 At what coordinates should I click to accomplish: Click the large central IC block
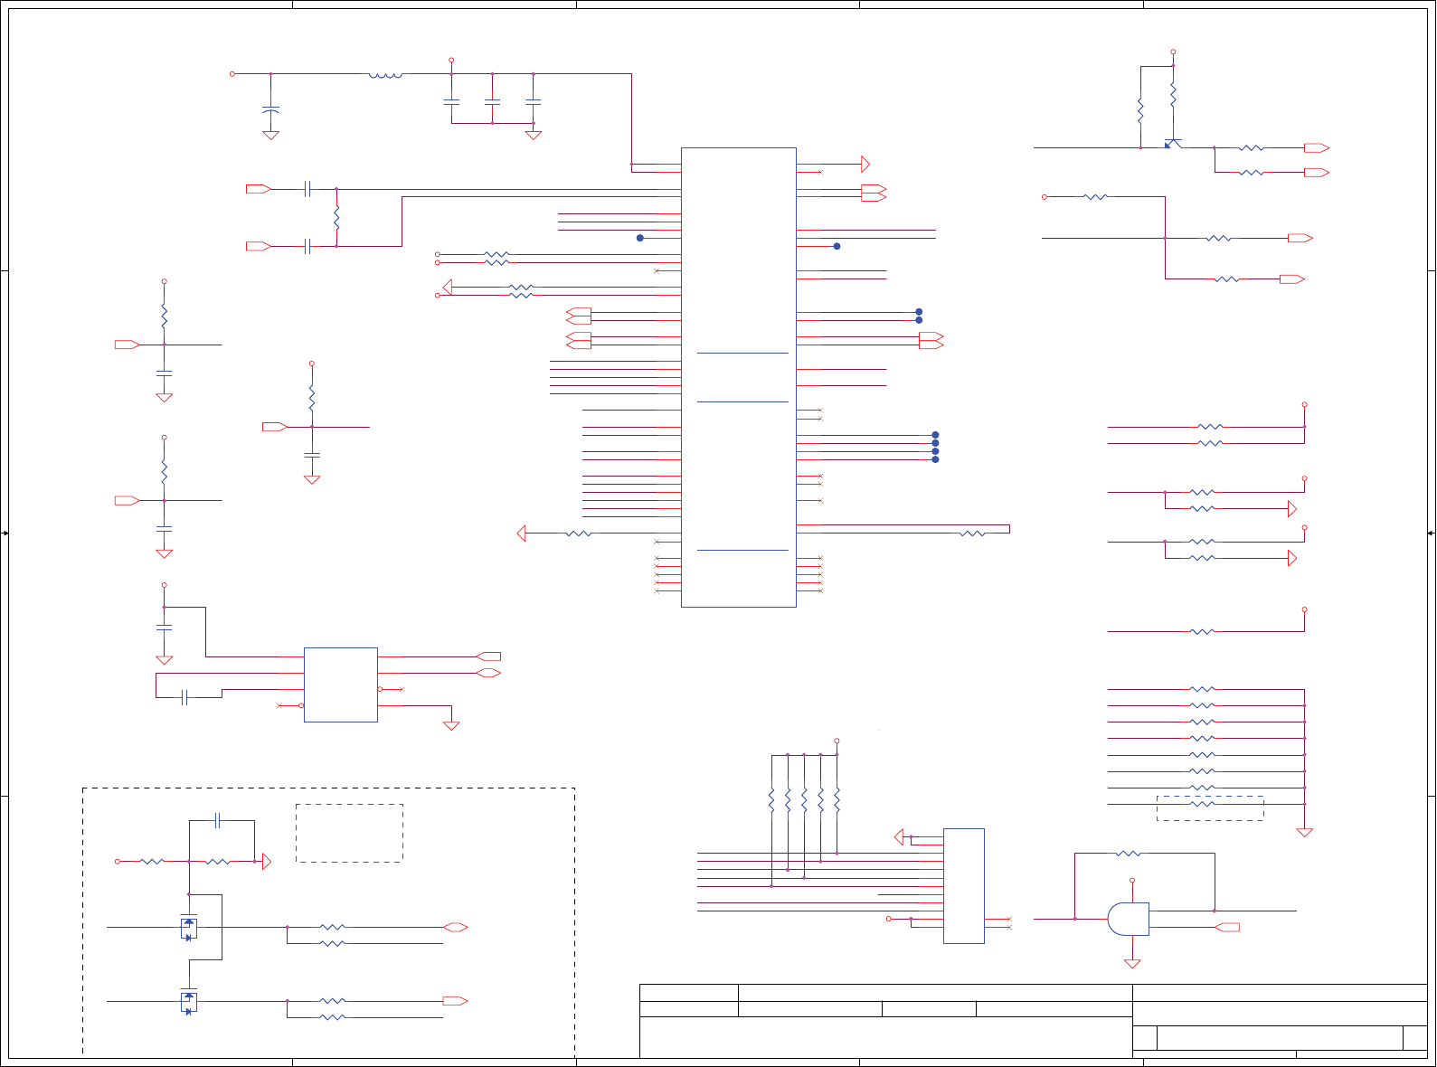coord(738,377)
